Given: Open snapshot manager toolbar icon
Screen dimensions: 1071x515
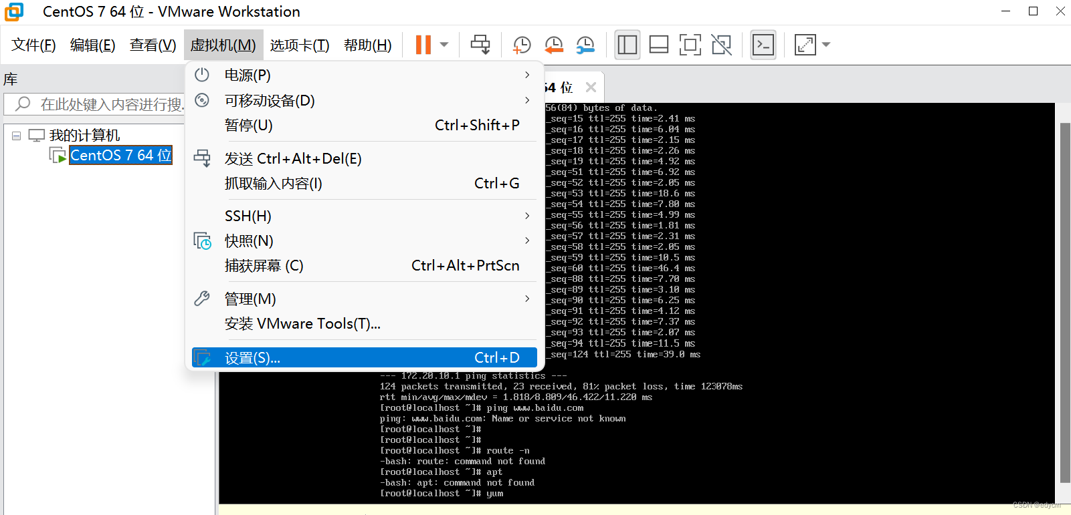Looking at the screenshot, I should point(585,45).
